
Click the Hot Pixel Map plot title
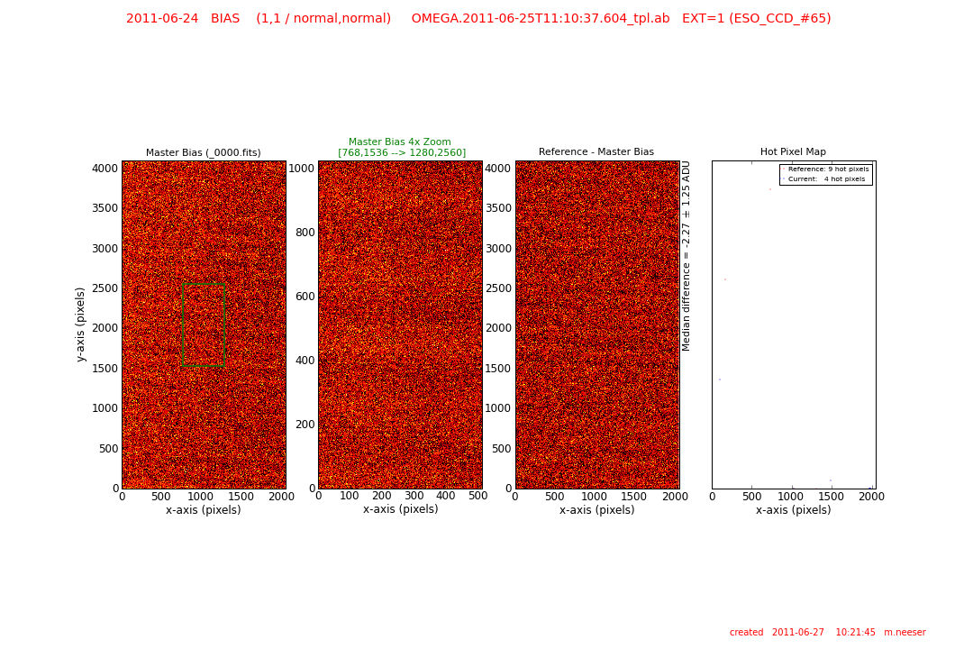coord(793,152)
